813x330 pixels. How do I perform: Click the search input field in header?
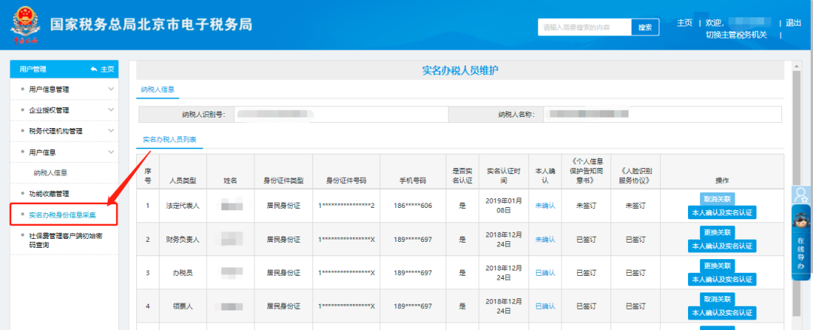[585, 27]
